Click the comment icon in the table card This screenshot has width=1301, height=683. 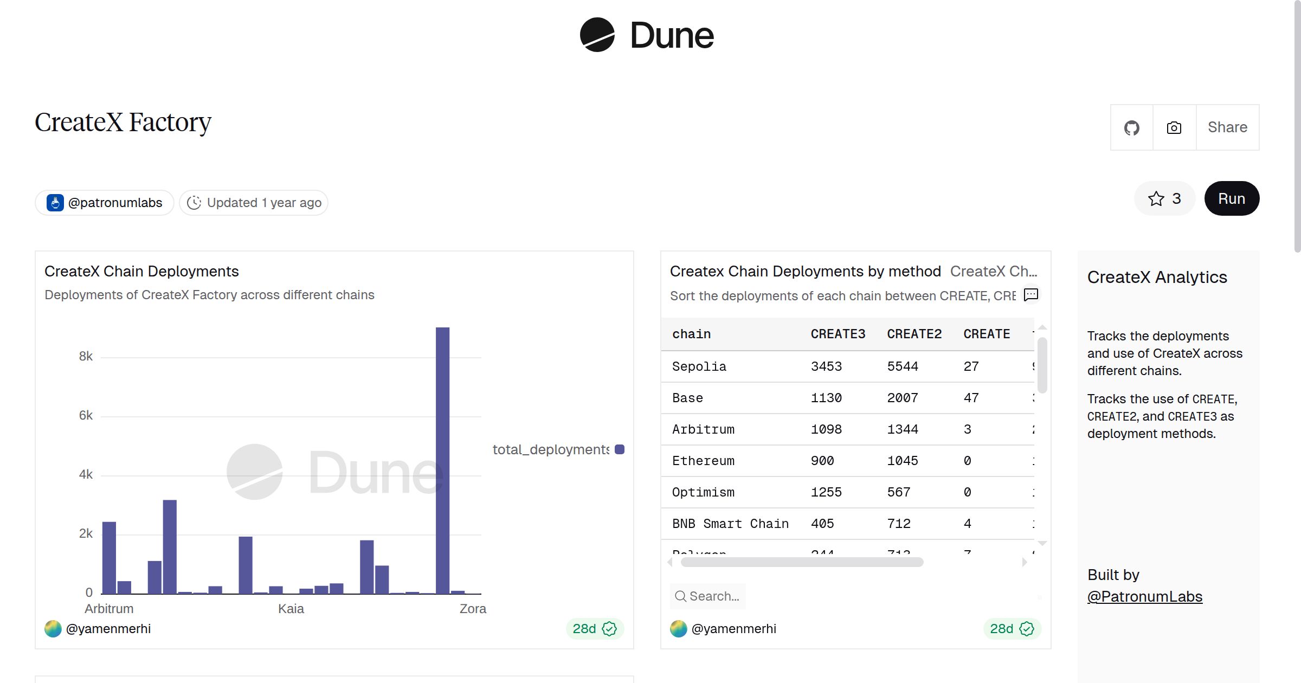[1031, 295]
